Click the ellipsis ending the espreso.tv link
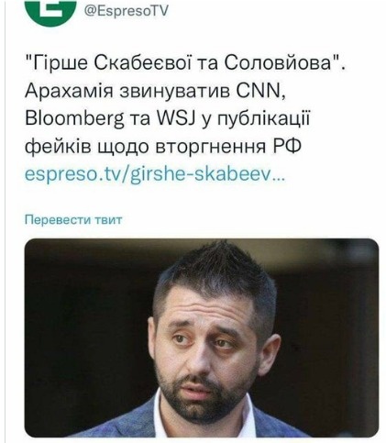This screenshot has height=443, width=386. pyautogui.click(x=279, y=178)
